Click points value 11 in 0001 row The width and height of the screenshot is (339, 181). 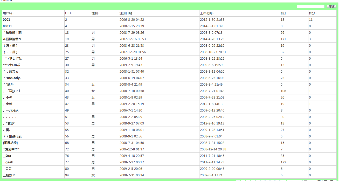tap(311, 20)
